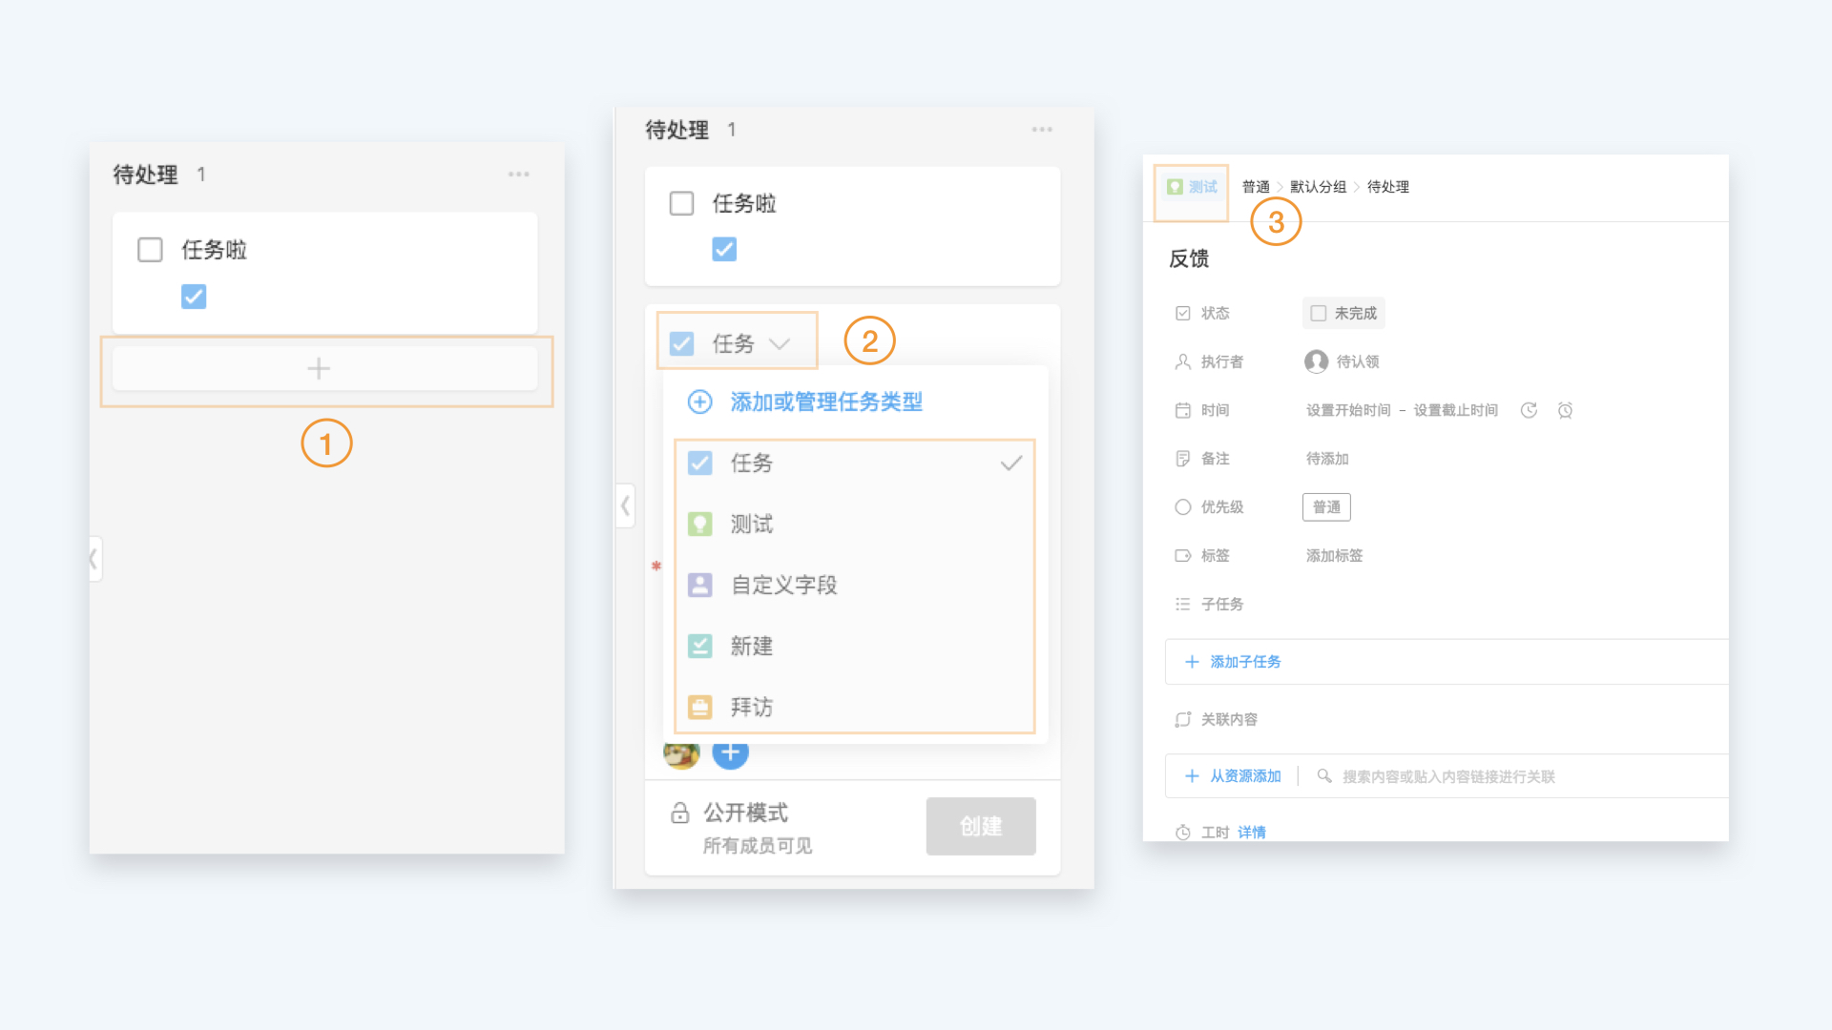1832x1030 pixels.
Task: Click the teal 新建 checklist icon
Action: pos(700,647)
